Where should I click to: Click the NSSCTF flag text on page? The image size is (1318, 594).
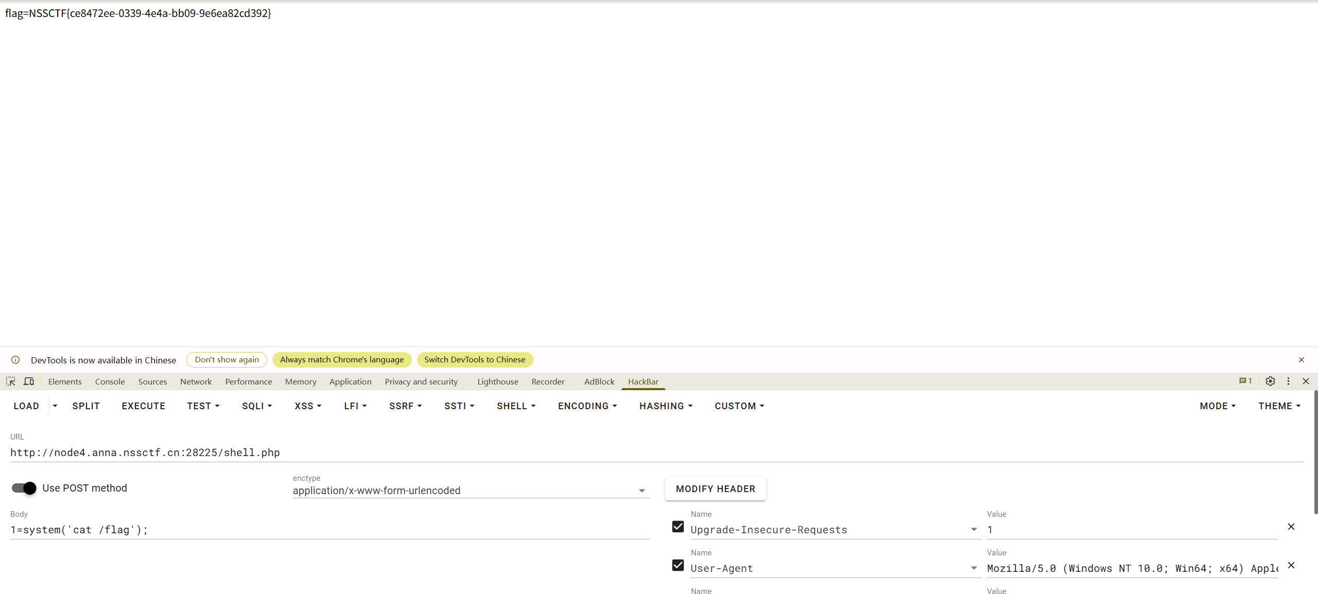[138, 13]
